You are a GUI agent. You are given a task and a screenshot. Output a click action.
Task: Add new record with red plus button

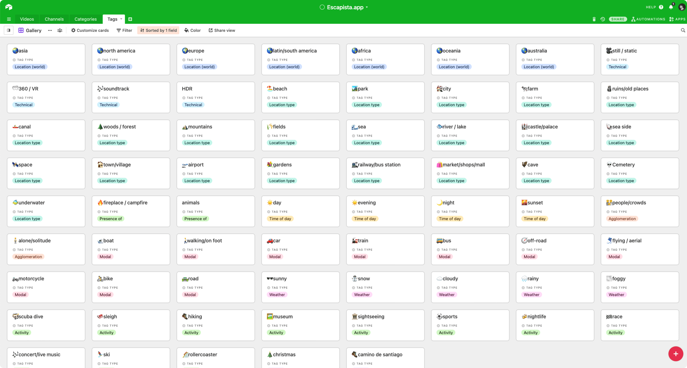point(676,354)
